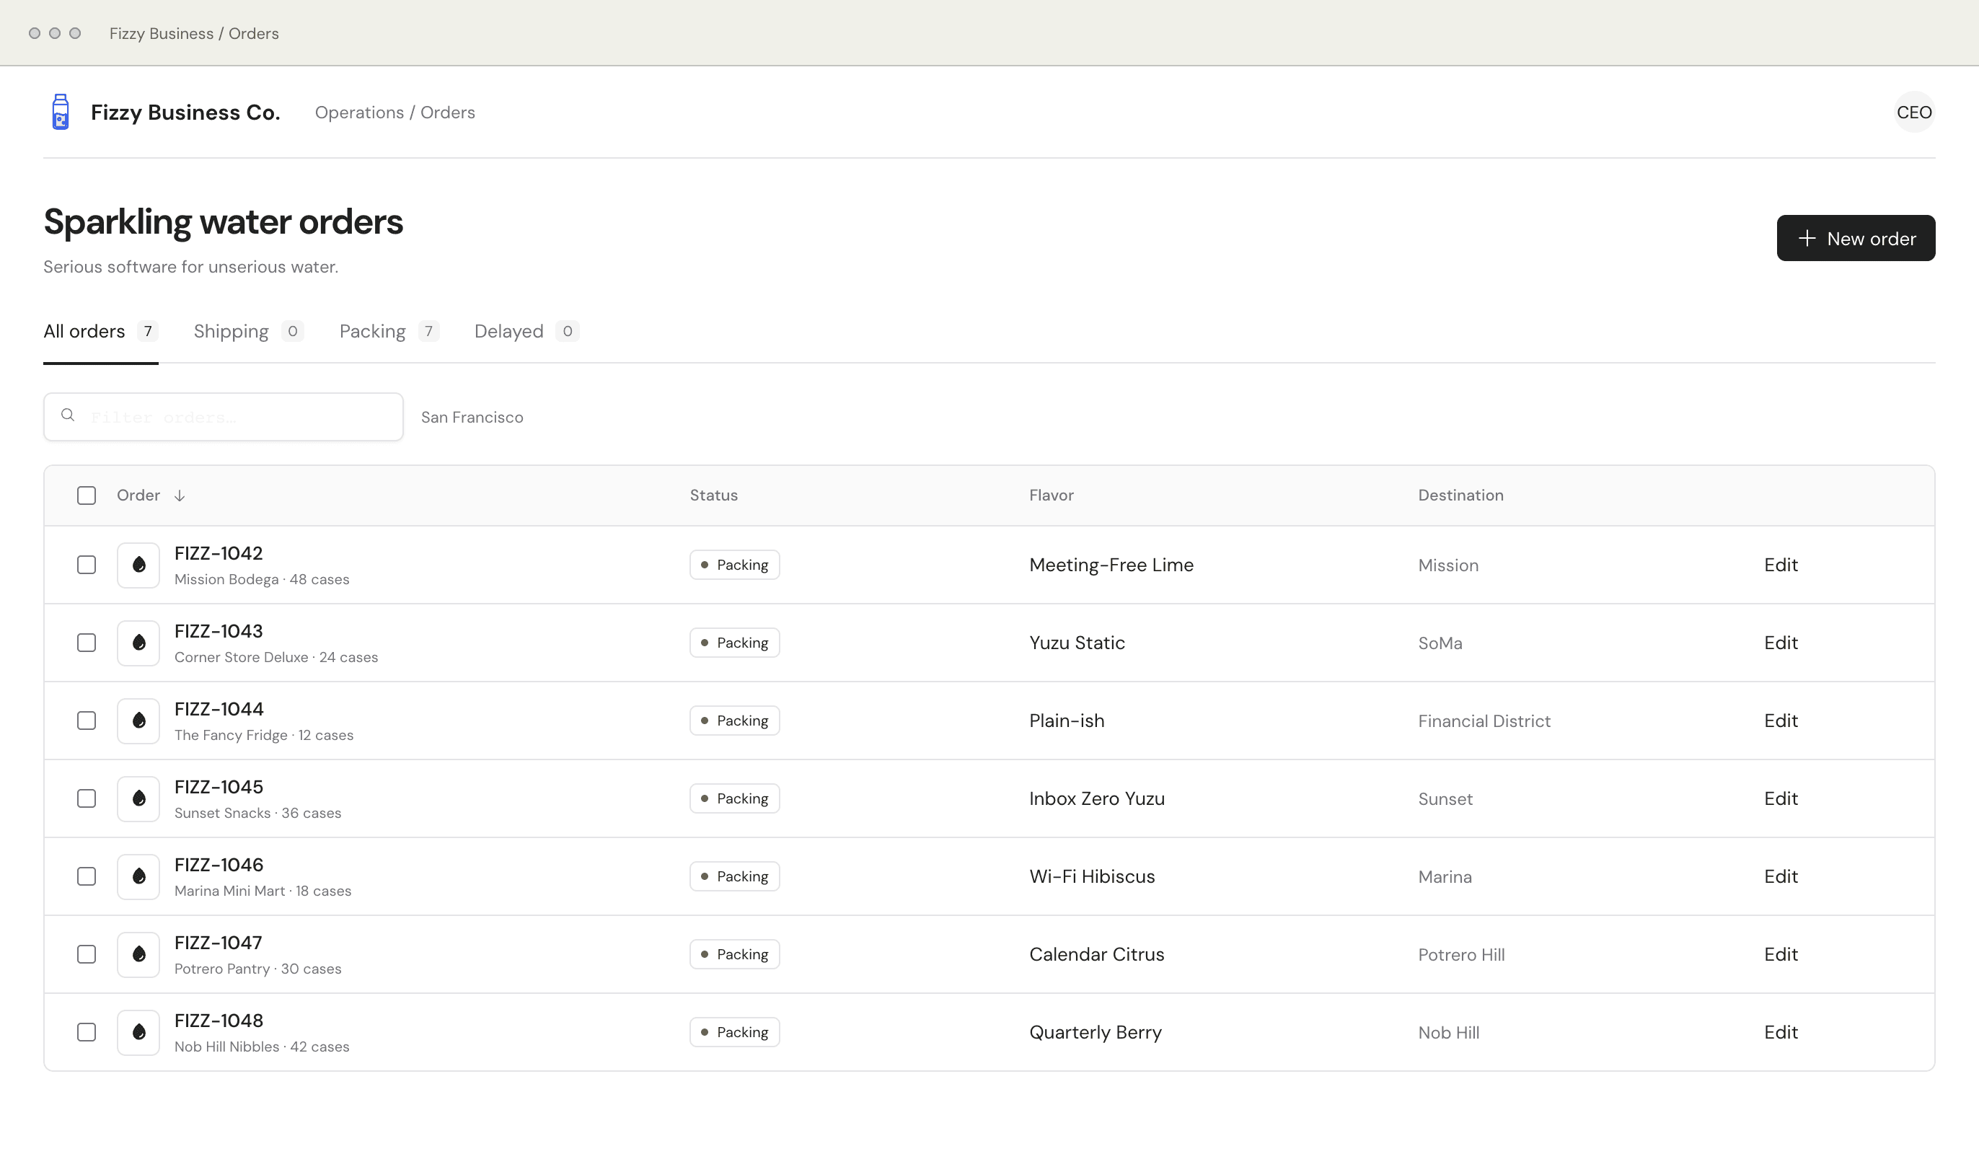The height and width of the screenshot is (1154, 1979).
Task: Edit order FIZZ-1045
Action: click(1781, 798)
